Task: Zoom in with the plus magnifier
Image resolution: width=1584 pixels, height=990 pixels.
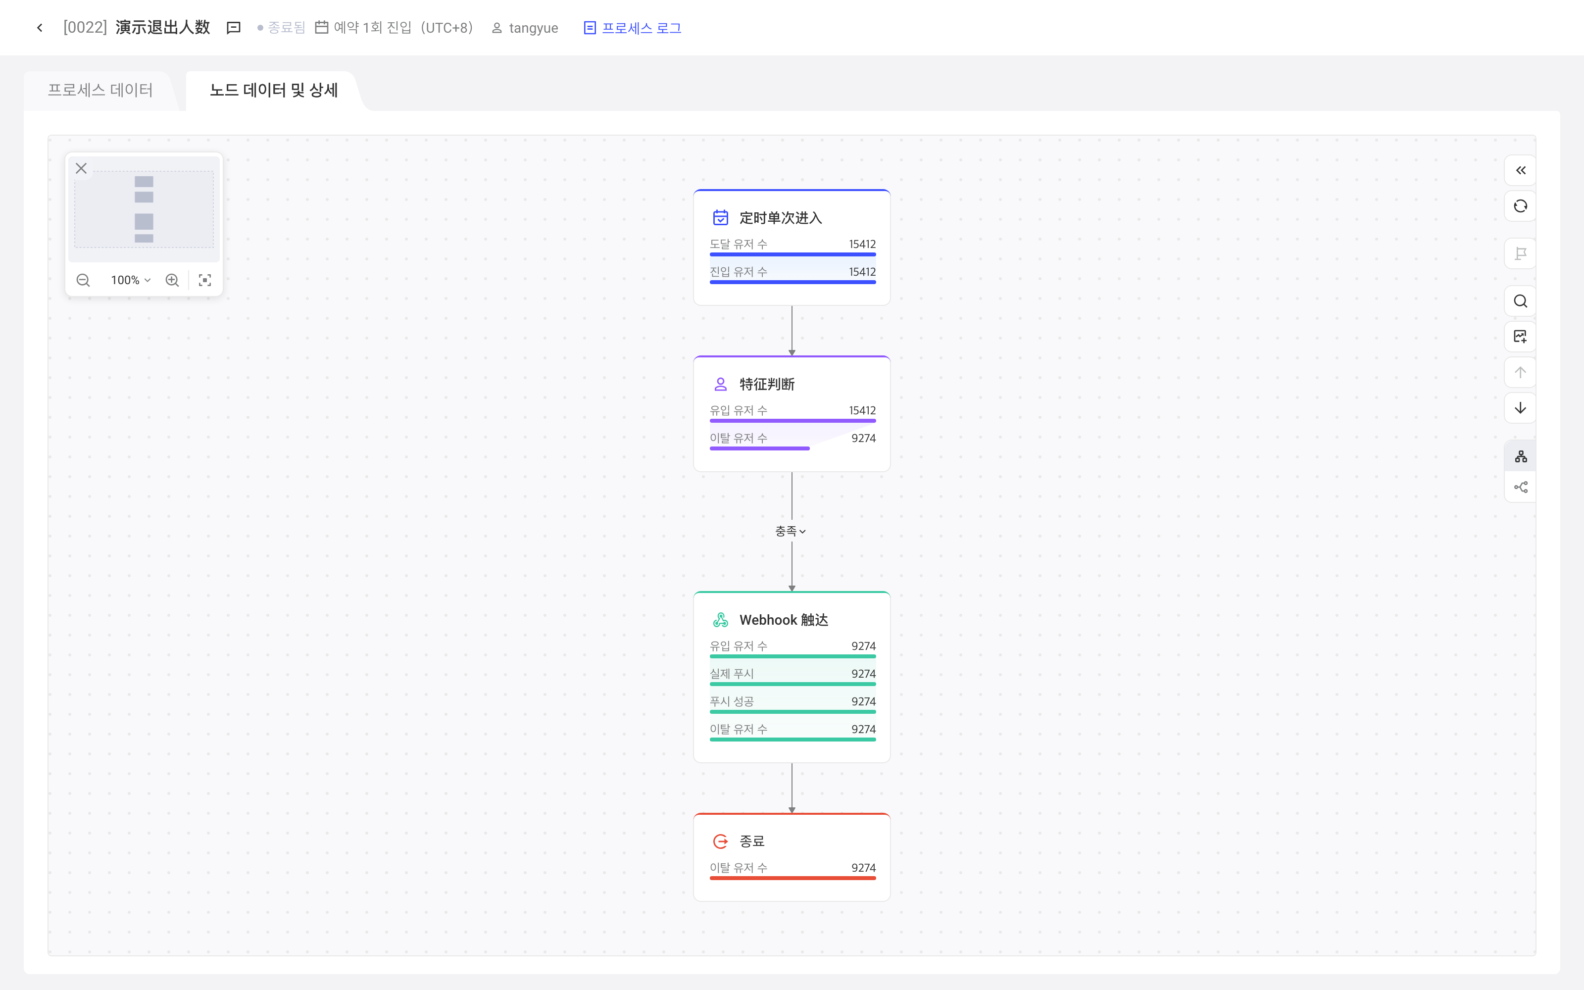Action: click(172, 280)
